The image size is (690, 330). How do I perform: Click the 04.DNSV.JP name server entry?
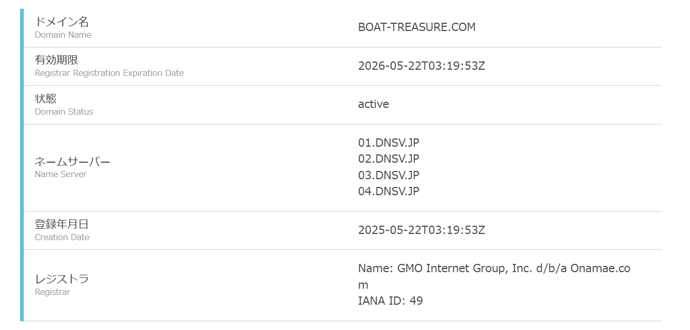389,191
